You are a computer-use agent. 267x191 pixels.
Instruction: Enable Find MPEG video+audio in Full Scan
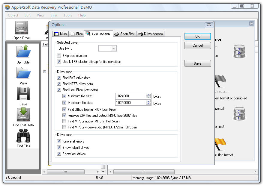tap(64, 127)
